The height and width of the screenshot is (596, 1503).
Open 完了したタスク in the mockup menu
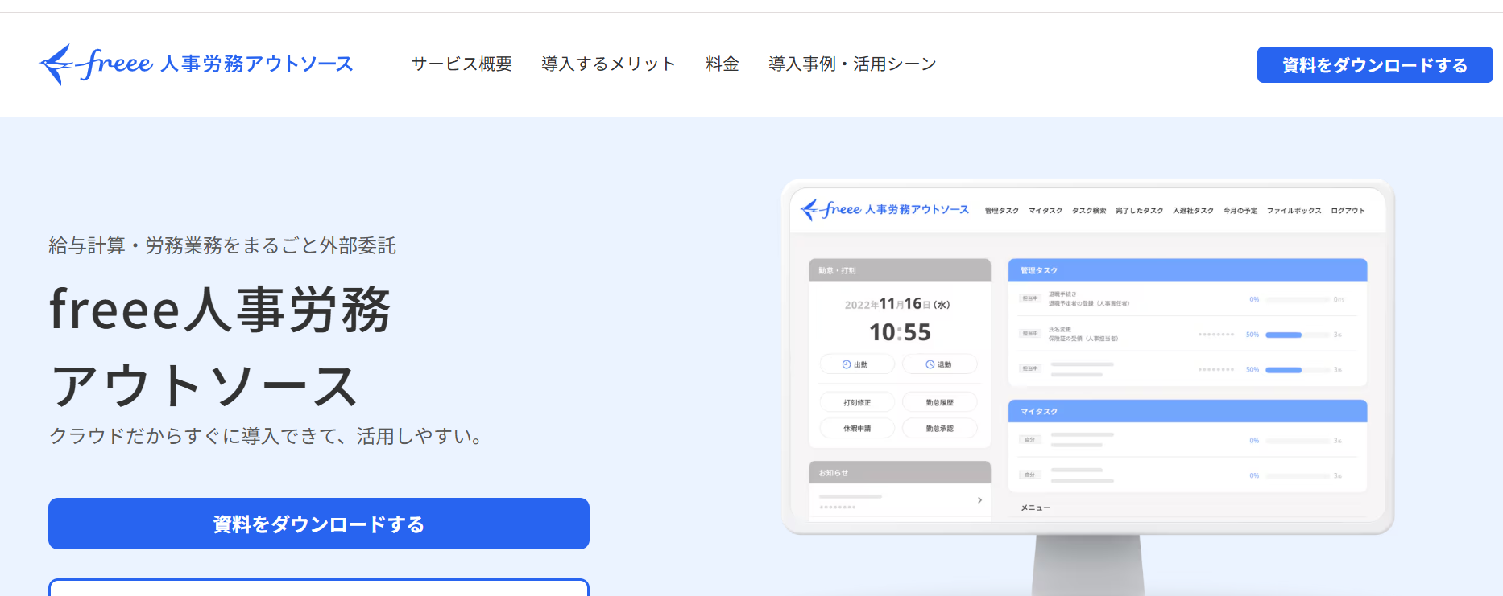tap(1139, 211)
